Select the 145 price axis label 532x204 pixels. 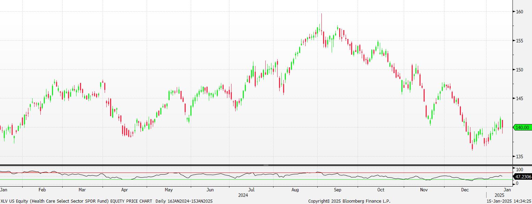point(519,98)
